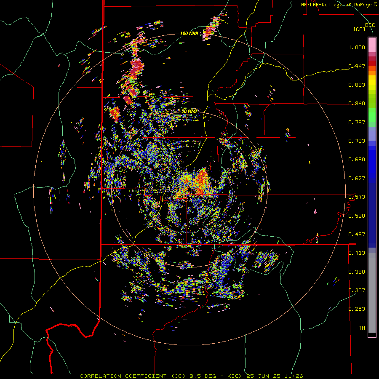379x379 pixels.
Task: Click the 0.733 legend value
Action: tap(357, 141)
